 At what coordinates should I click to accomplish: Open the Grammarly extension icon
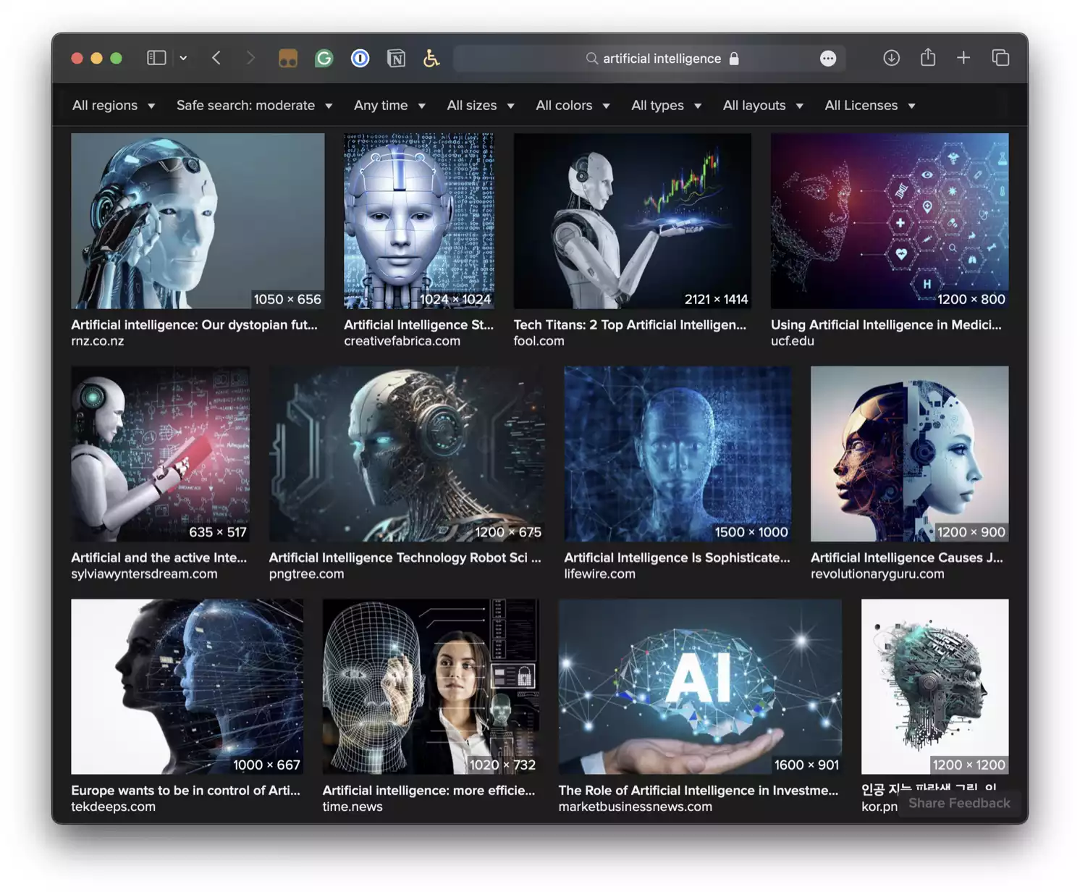click(324, 58)
